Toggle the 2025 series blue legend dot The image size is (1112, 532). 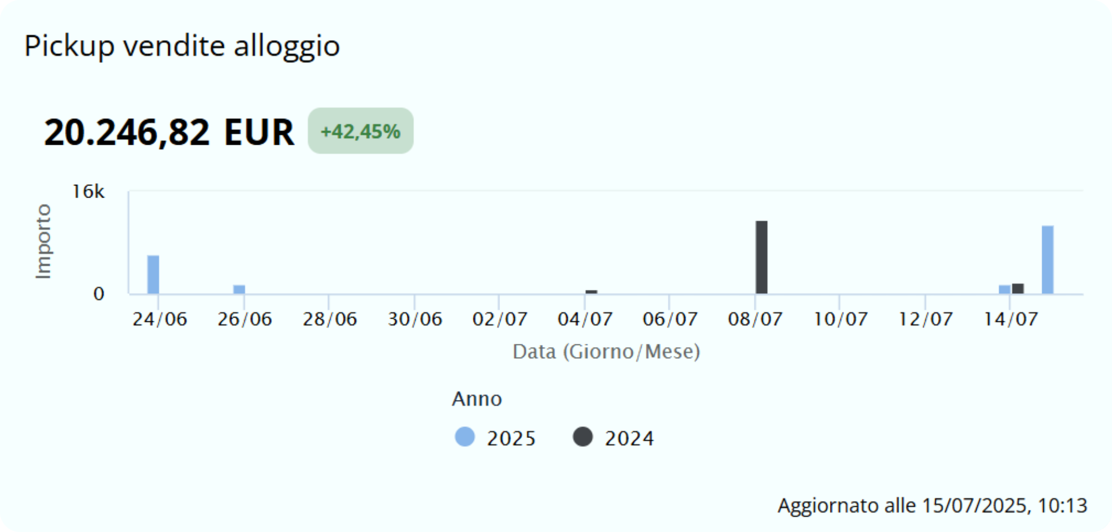click(464, 437)
